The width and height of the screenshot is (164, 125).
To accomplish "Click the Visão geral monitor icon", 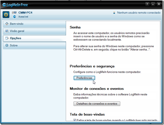I will point(7,31).
